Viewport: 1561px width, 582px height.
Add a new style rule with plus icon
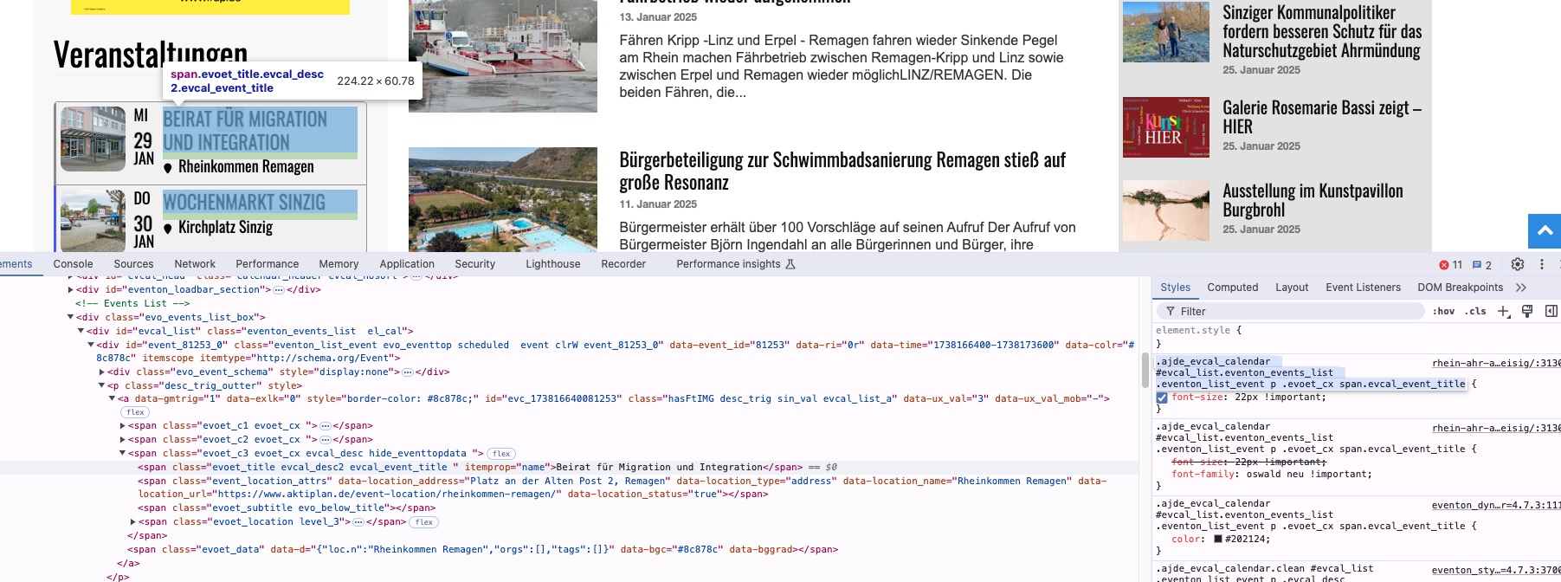(x=1504, y=311)
